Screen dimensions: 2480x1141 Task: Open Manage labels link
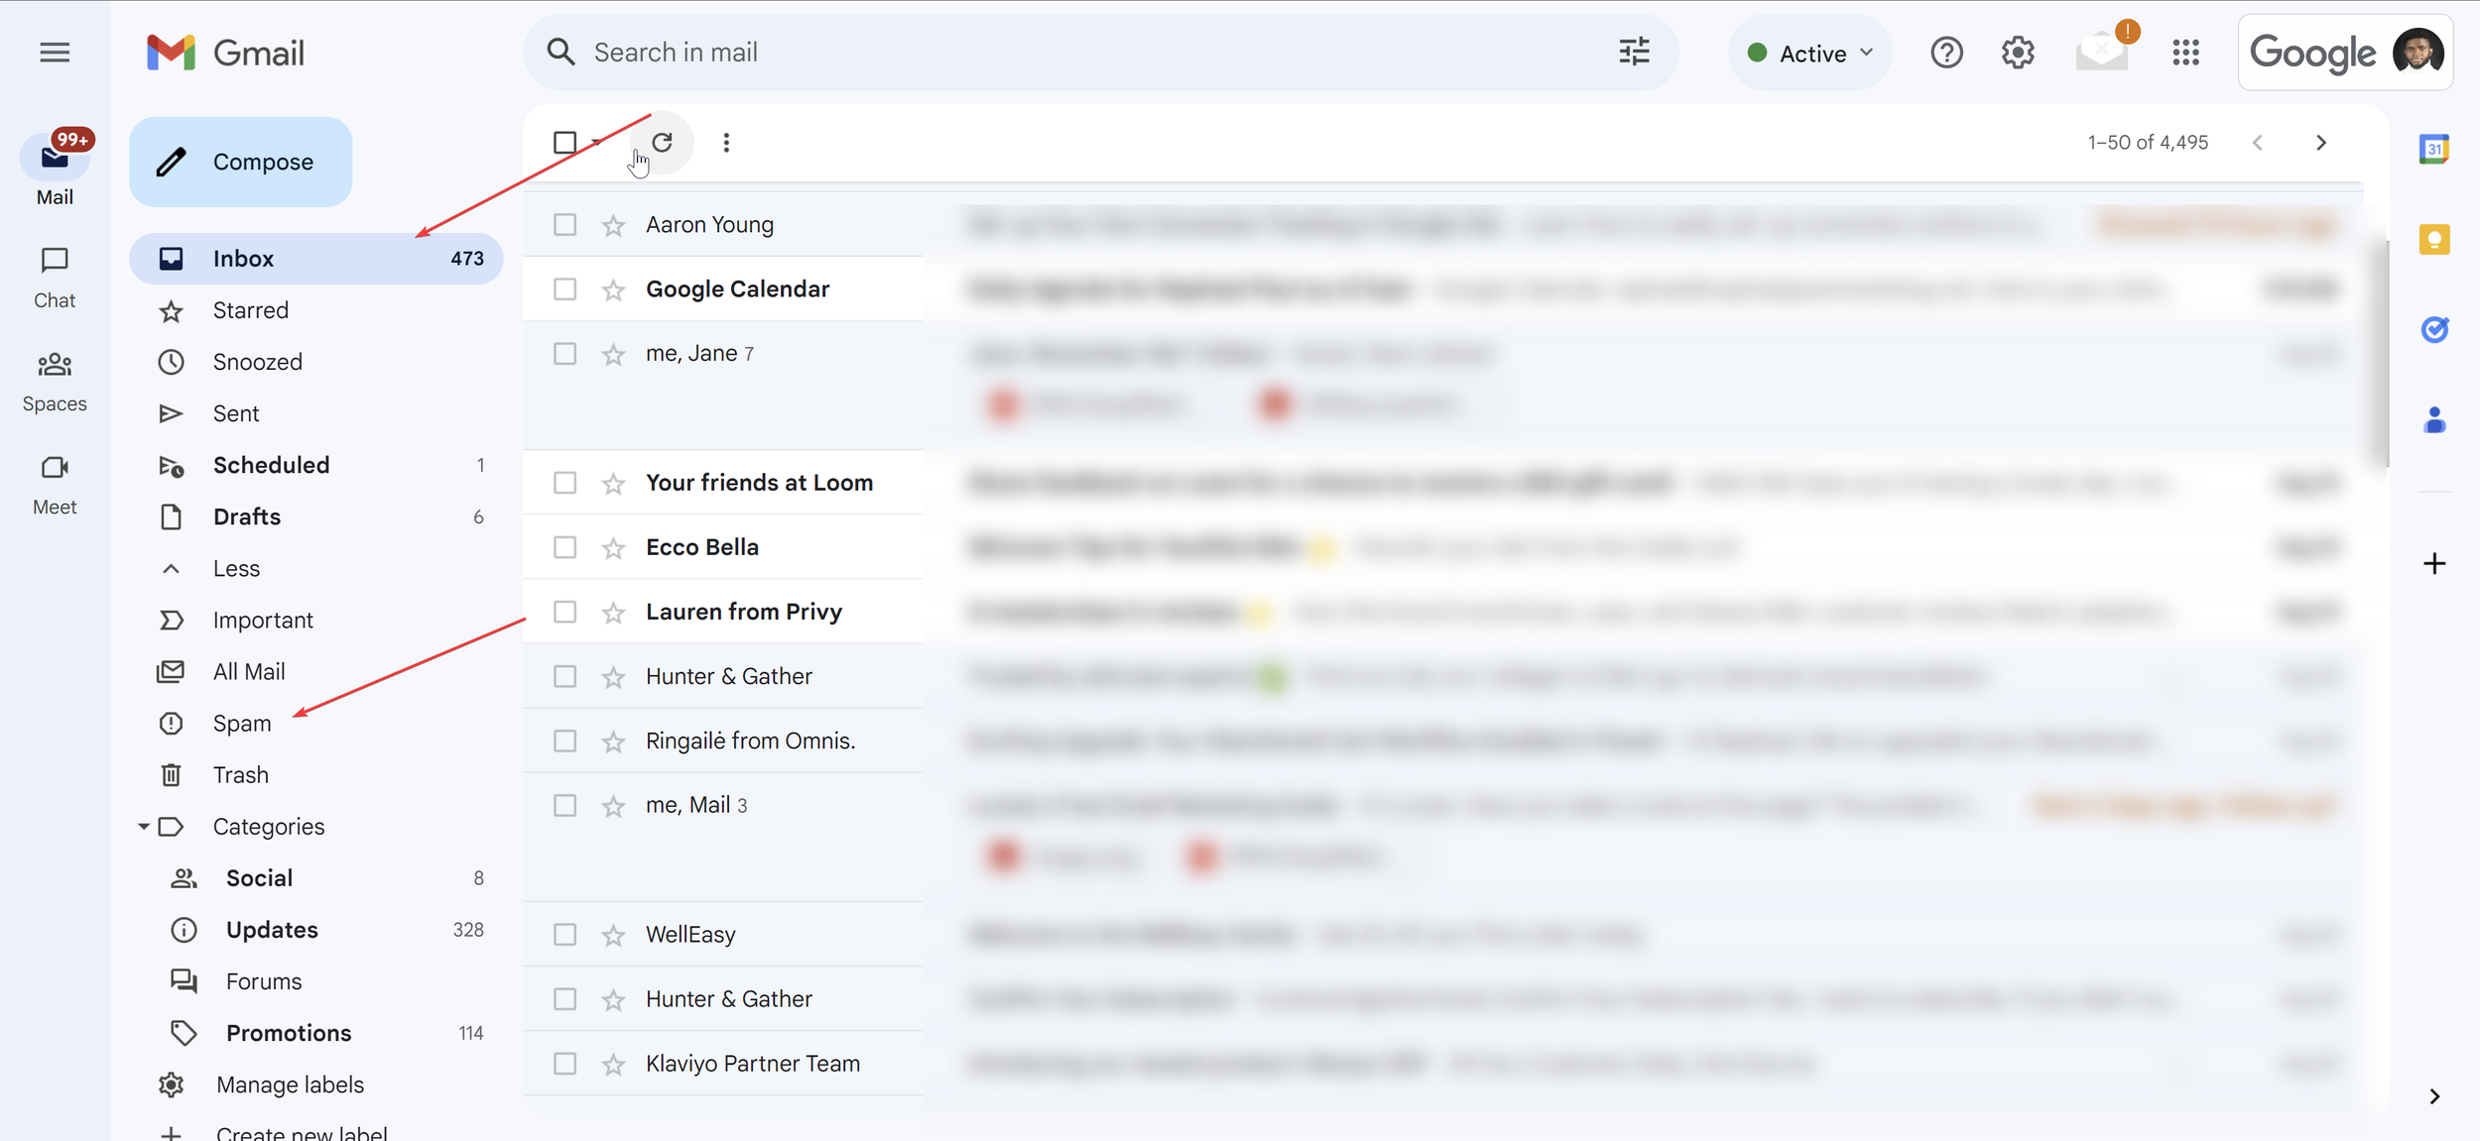click(x=290, y=1084)
